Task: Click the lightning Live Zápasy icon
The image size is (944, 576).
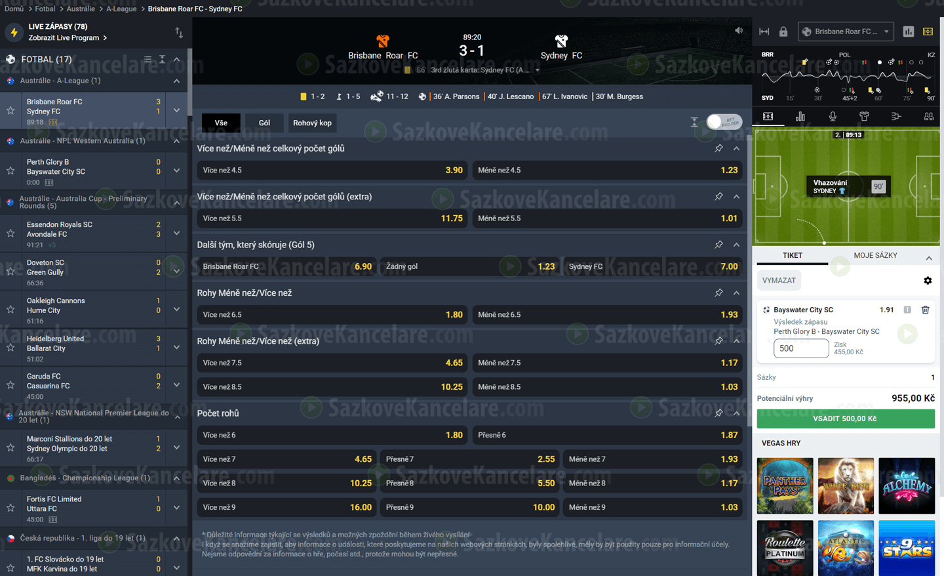Action: point(14,32)
